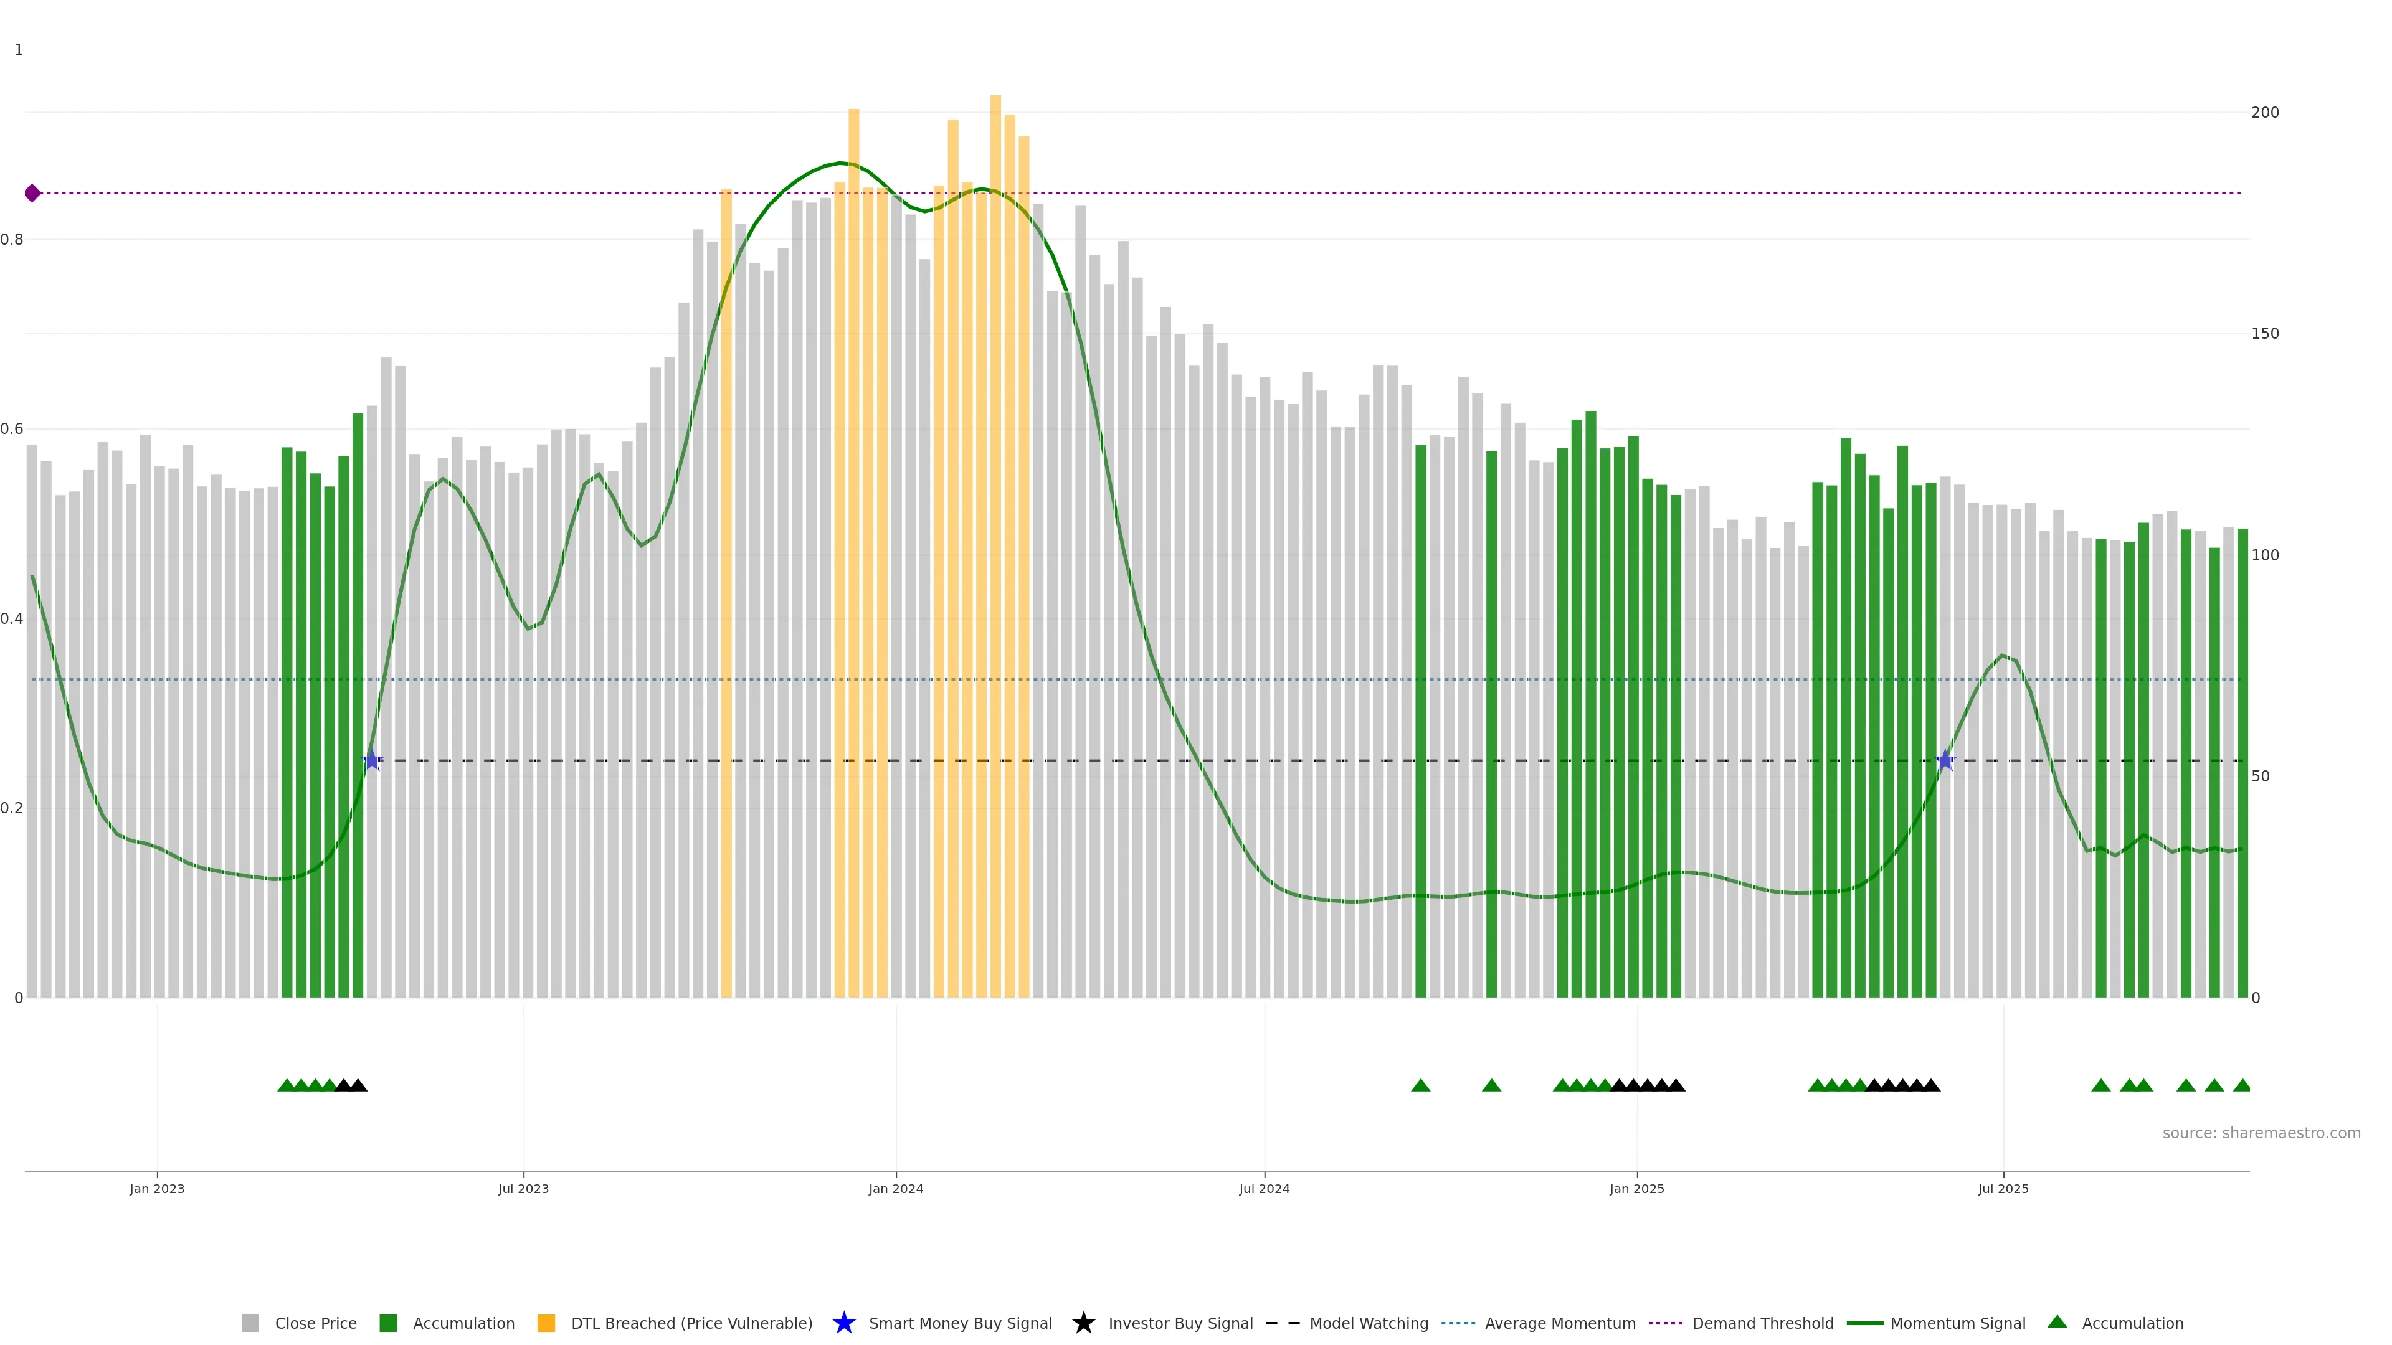The image size is (2392, 1345).
Task: Click the Jan 2024 axis label
Action: [895, 1188]
